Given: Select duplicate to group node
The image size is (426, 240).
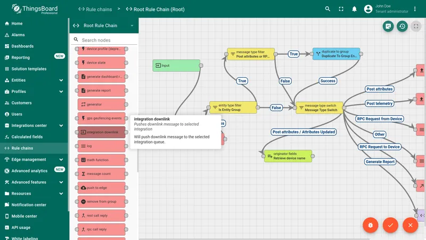Looking at the screenshot, I should 336,54.
